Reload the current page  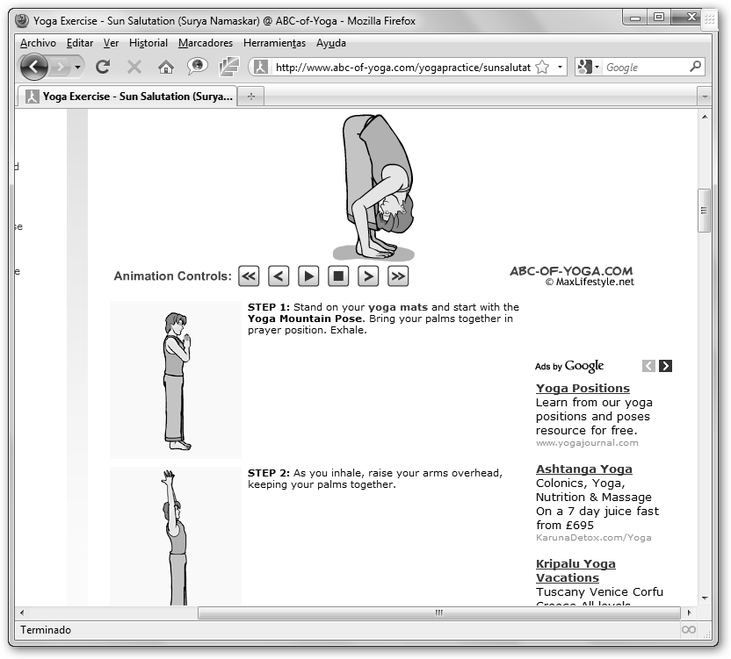coord(103,67)
